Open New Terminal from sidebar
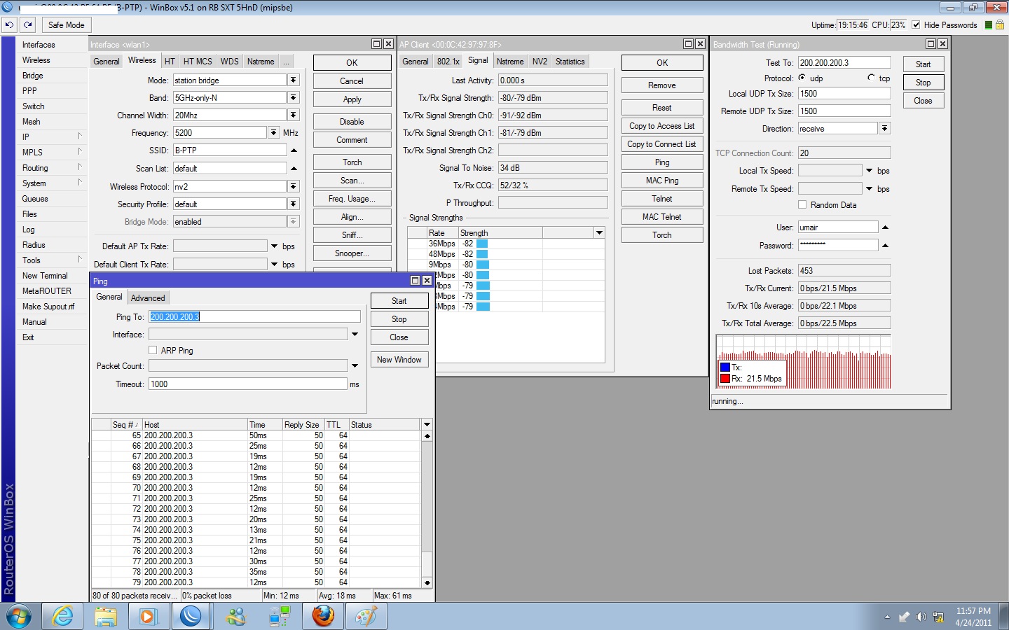Screen dimensions: 1009x630 [45, 276]
